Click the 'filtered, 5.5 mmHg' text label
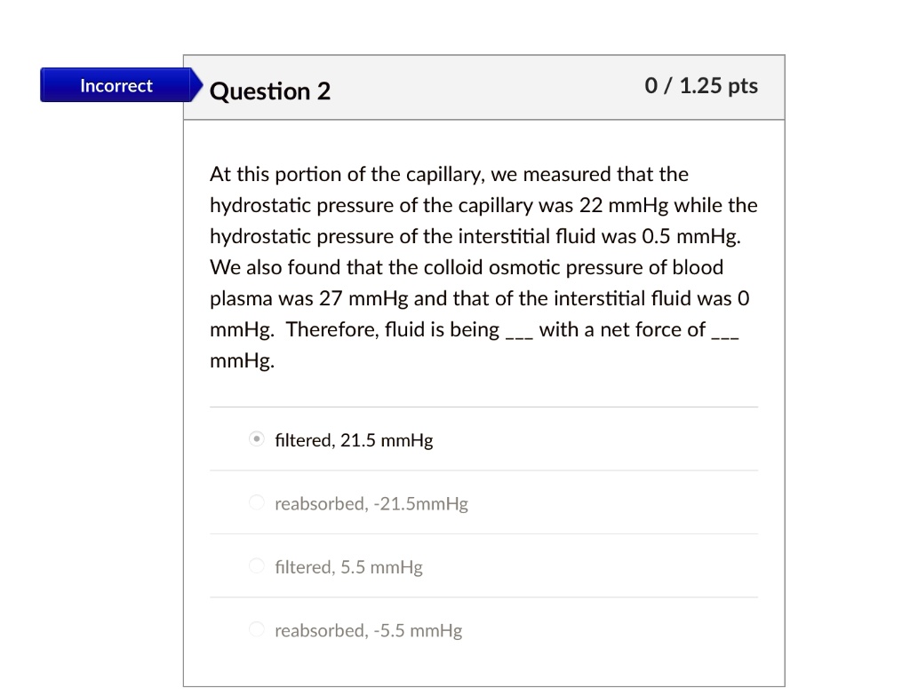This screenshot has height=695, width=910. click(348, 567)
